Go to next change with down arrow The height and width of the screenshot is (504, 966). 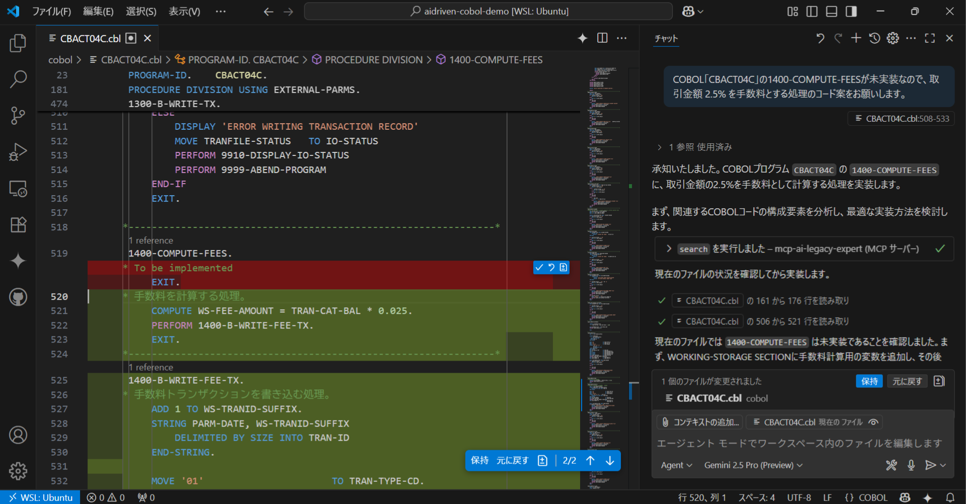(x=610, y=461)
